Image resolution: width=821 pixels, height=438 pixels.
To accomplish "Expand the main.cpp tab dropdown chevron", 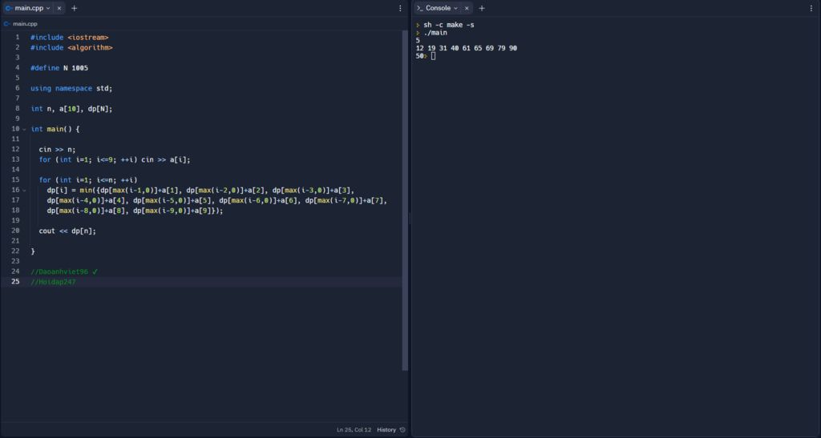I will tap(48, 8).
